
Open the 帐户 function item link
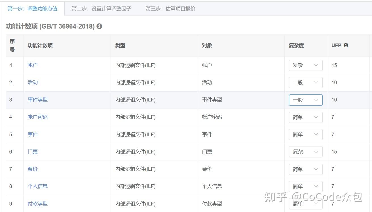[x=33, y=65]
